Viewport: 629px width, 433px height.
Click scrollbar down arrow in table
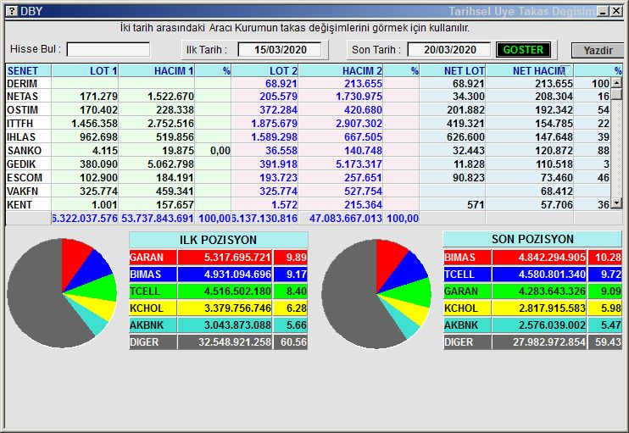(x=616, y=203)
